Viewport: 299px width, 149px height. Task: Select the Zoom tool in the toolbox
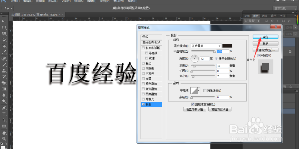click(x=4, y=139)
